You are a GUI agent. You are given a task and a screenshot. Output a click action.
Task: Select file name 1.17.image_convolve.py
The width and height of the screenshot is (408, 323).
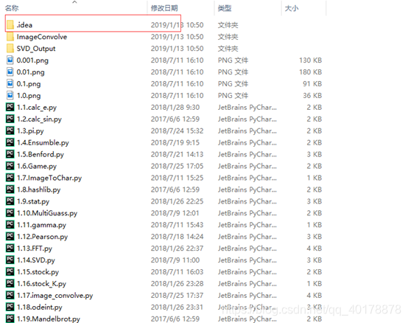(55, 296)
